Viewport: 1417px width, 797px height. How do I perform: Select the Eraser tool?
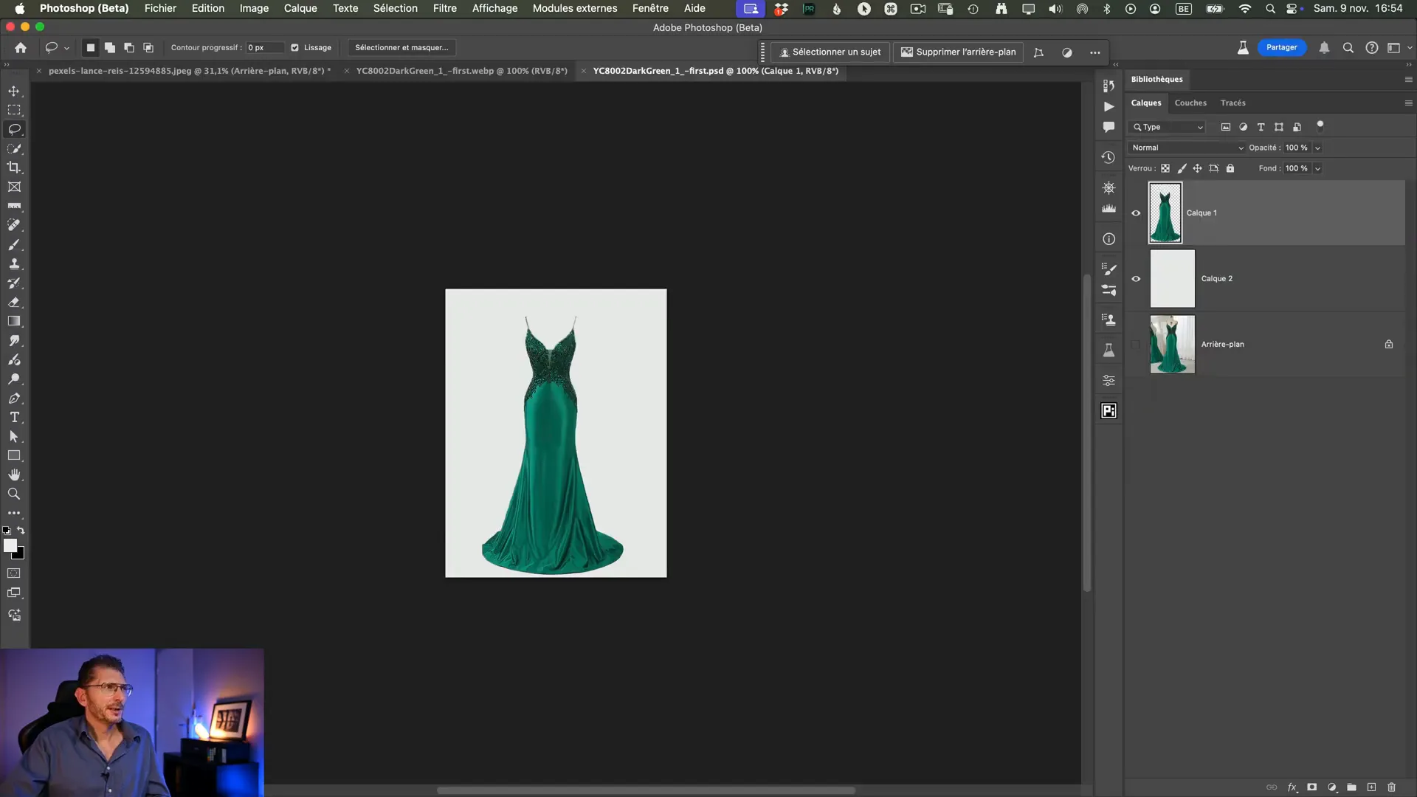tap(14, 302)
